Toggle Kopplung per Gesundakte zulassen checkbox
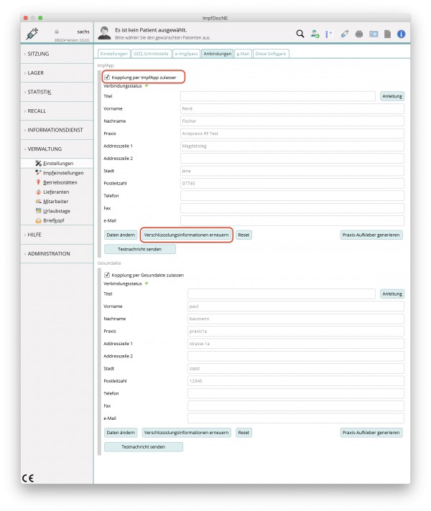Screen dimensions: 431x511 (x=107, y=275)
